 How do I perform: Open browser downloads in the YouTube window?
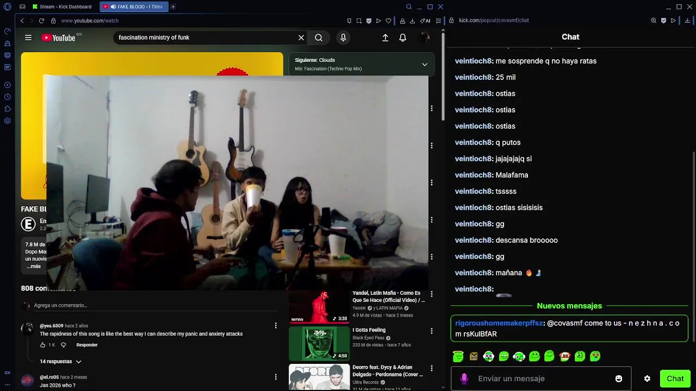tap(412, 21)
